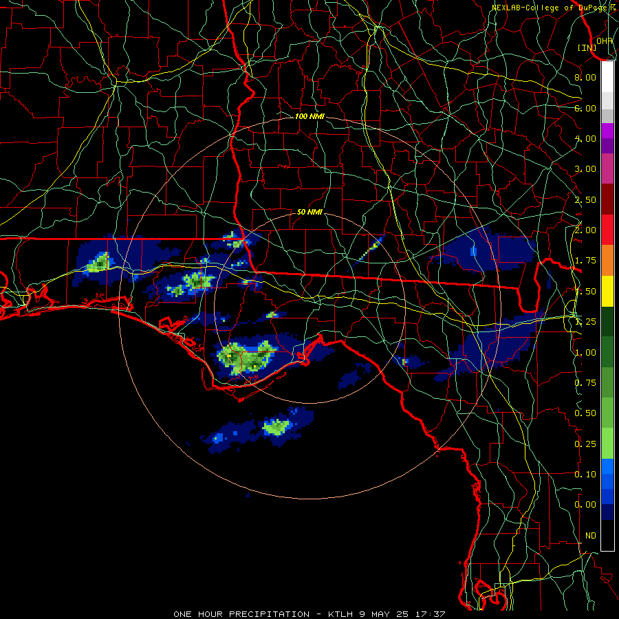This screenshot has width=619, height=619.
Task: Pick the navy swatch just above ND
Action: point(607,512)
